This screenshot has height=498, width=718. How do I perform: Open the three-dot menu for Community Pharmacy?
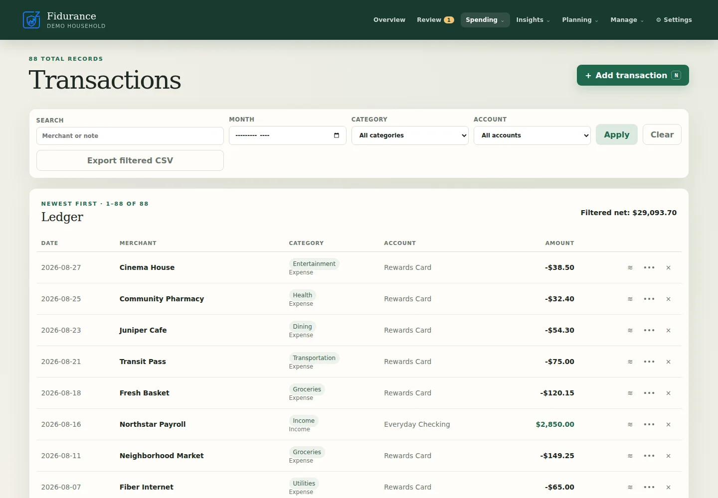[x=649, y=299]
